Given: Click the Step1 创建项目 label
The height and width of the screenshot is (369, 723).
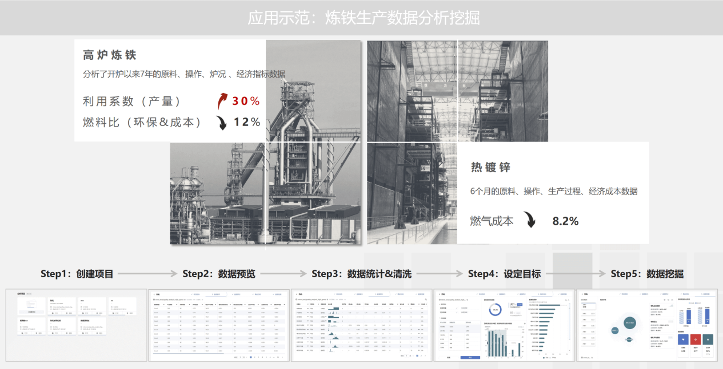Looking at the screenshot, I should (77, 274).
